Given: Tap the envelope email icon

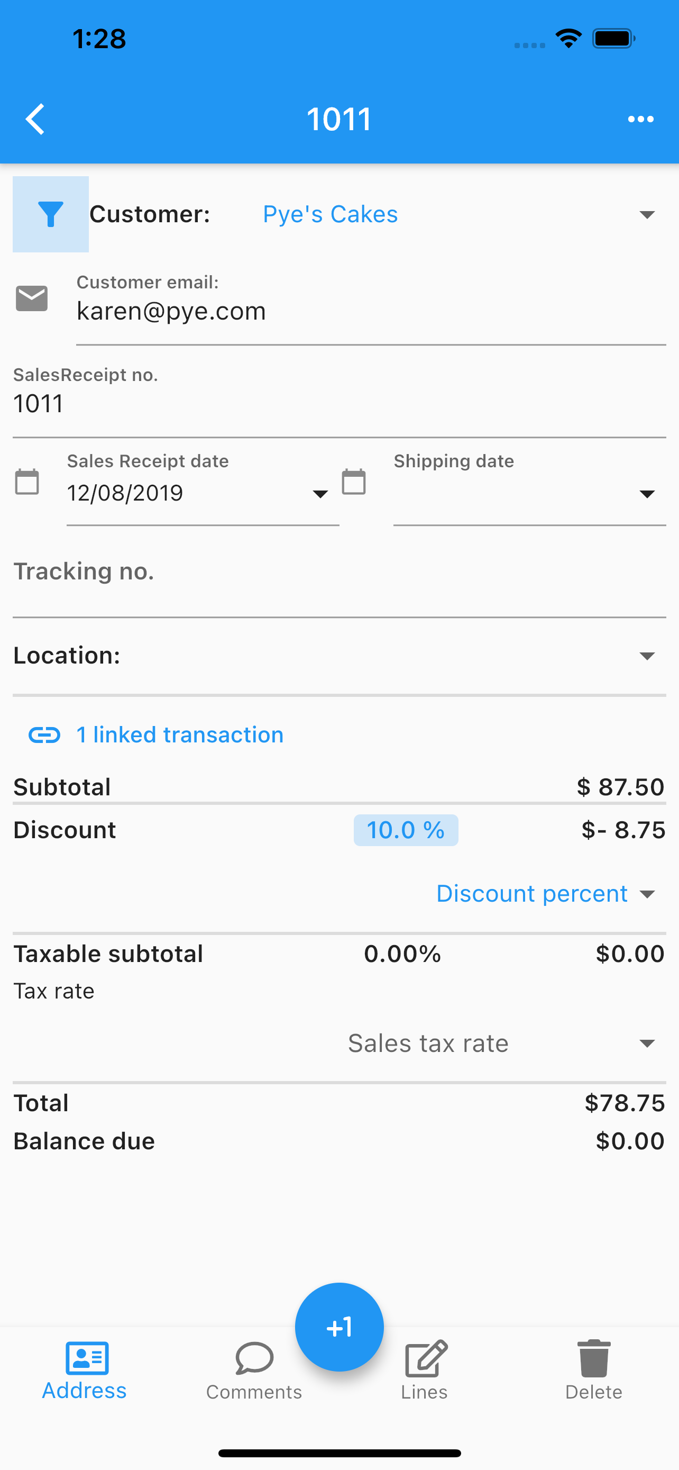Looking at the screenshot, I should pos(31,298).
